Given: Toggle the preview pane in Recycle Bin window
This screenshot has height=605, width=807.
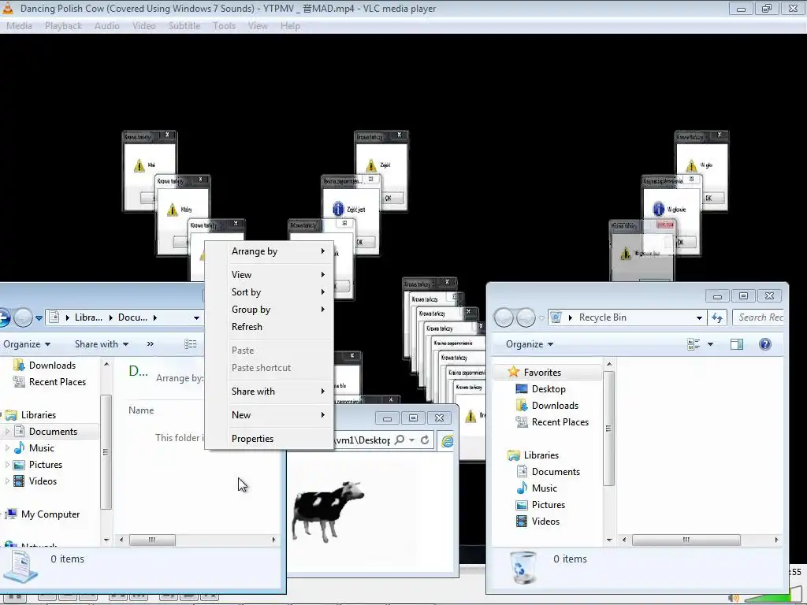Looking at the screenshot, I should coord(737,344).
